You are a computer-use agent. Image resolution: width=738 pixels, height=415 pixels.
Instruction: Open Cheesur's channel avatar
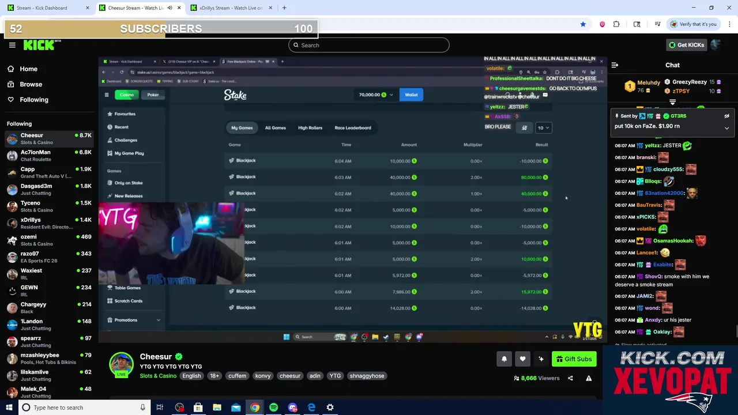click(x=121, y=365)
